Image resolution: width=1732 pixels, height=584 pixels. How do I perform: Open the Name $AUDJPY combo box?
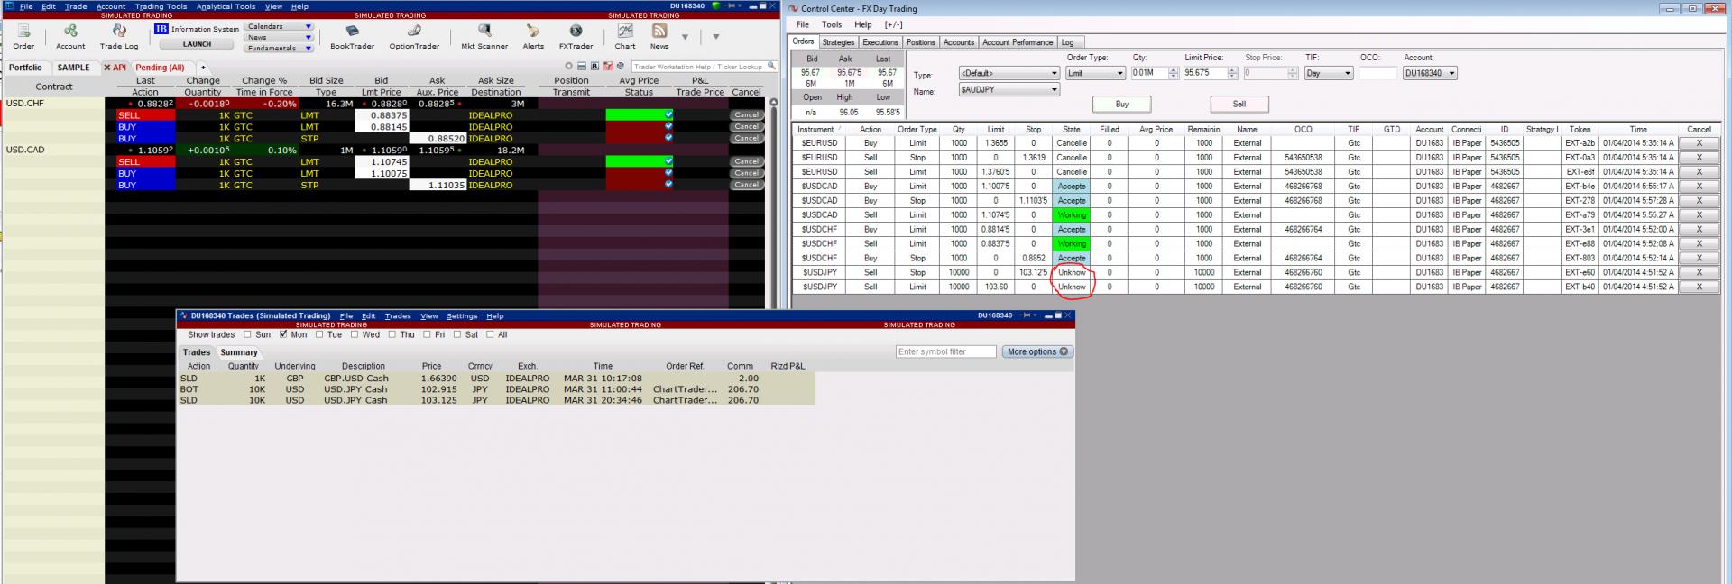tap(1009, 90)
